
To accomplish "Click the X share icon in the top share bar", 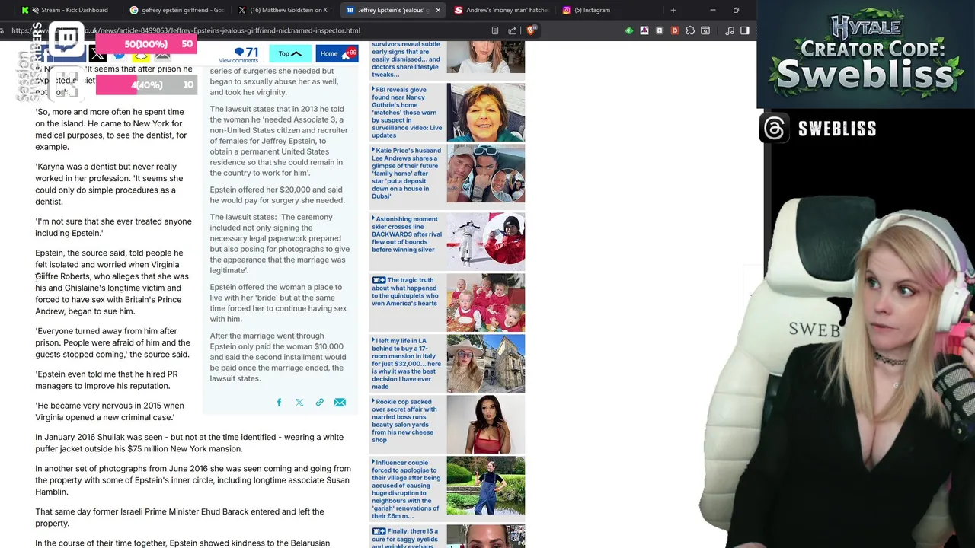I will [97, 53].
